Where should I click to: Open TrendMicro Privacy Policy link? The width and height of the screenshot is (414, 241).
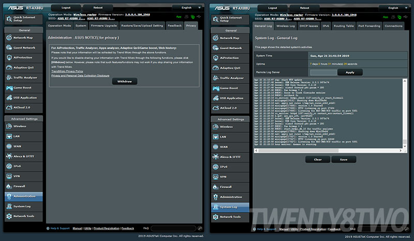(67, 71)
